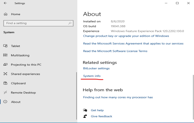The width and height of the screenshot is (194, 123).
Task: Open BitLocker settings link
Action: click(96, 68)
